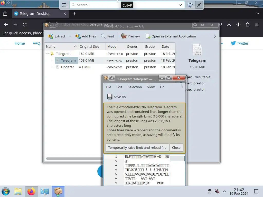Expand Ark toolbar overflow chevron
Viewport: 263px width, 197px height.
(x=215, y=36)
